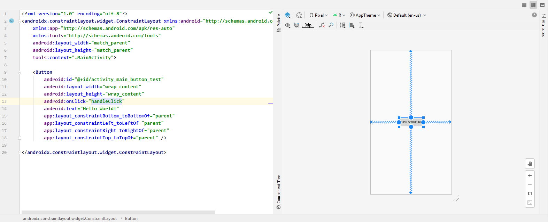Click the orientation rotate icon
The image size is (548, 222).
tap(299, 15)
